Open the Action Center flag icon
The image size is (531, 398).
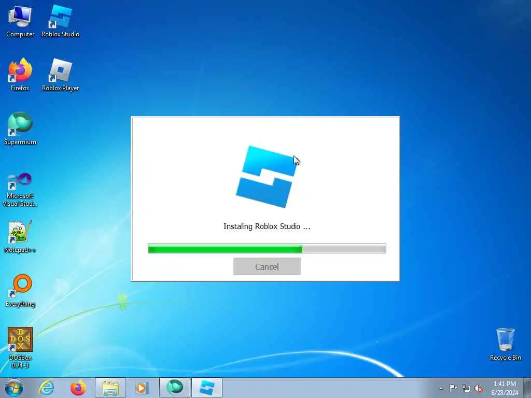(453, 388)
